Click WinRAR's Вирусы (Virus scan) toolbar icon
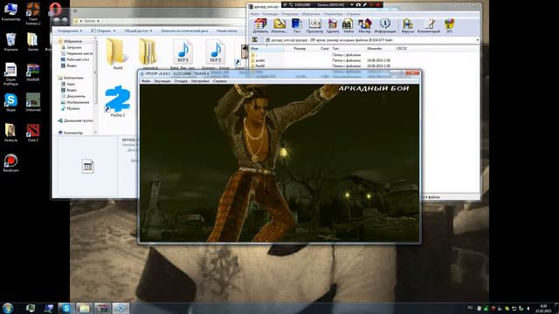The width and height of the screenshot is (559, 314). tap(408, 25)
